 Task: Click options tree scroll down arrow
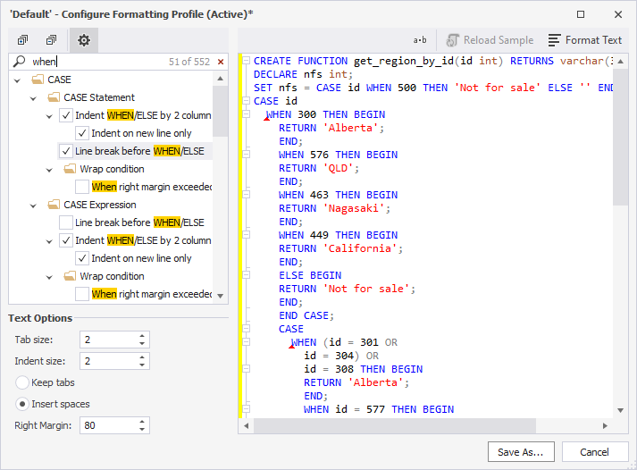coord(220,296)
